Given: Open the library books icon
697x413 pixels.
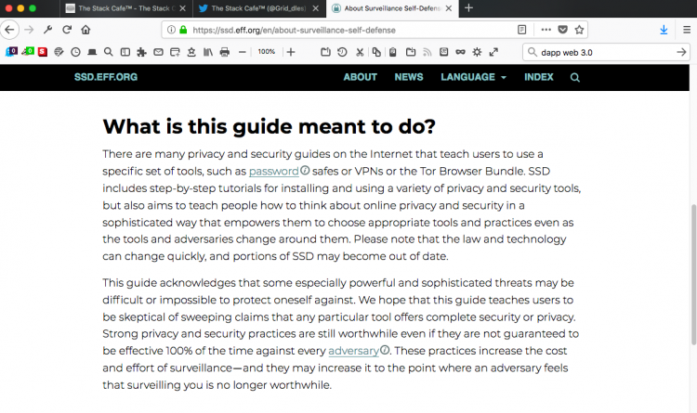Looking at the screenshot, I should (208, 52).
